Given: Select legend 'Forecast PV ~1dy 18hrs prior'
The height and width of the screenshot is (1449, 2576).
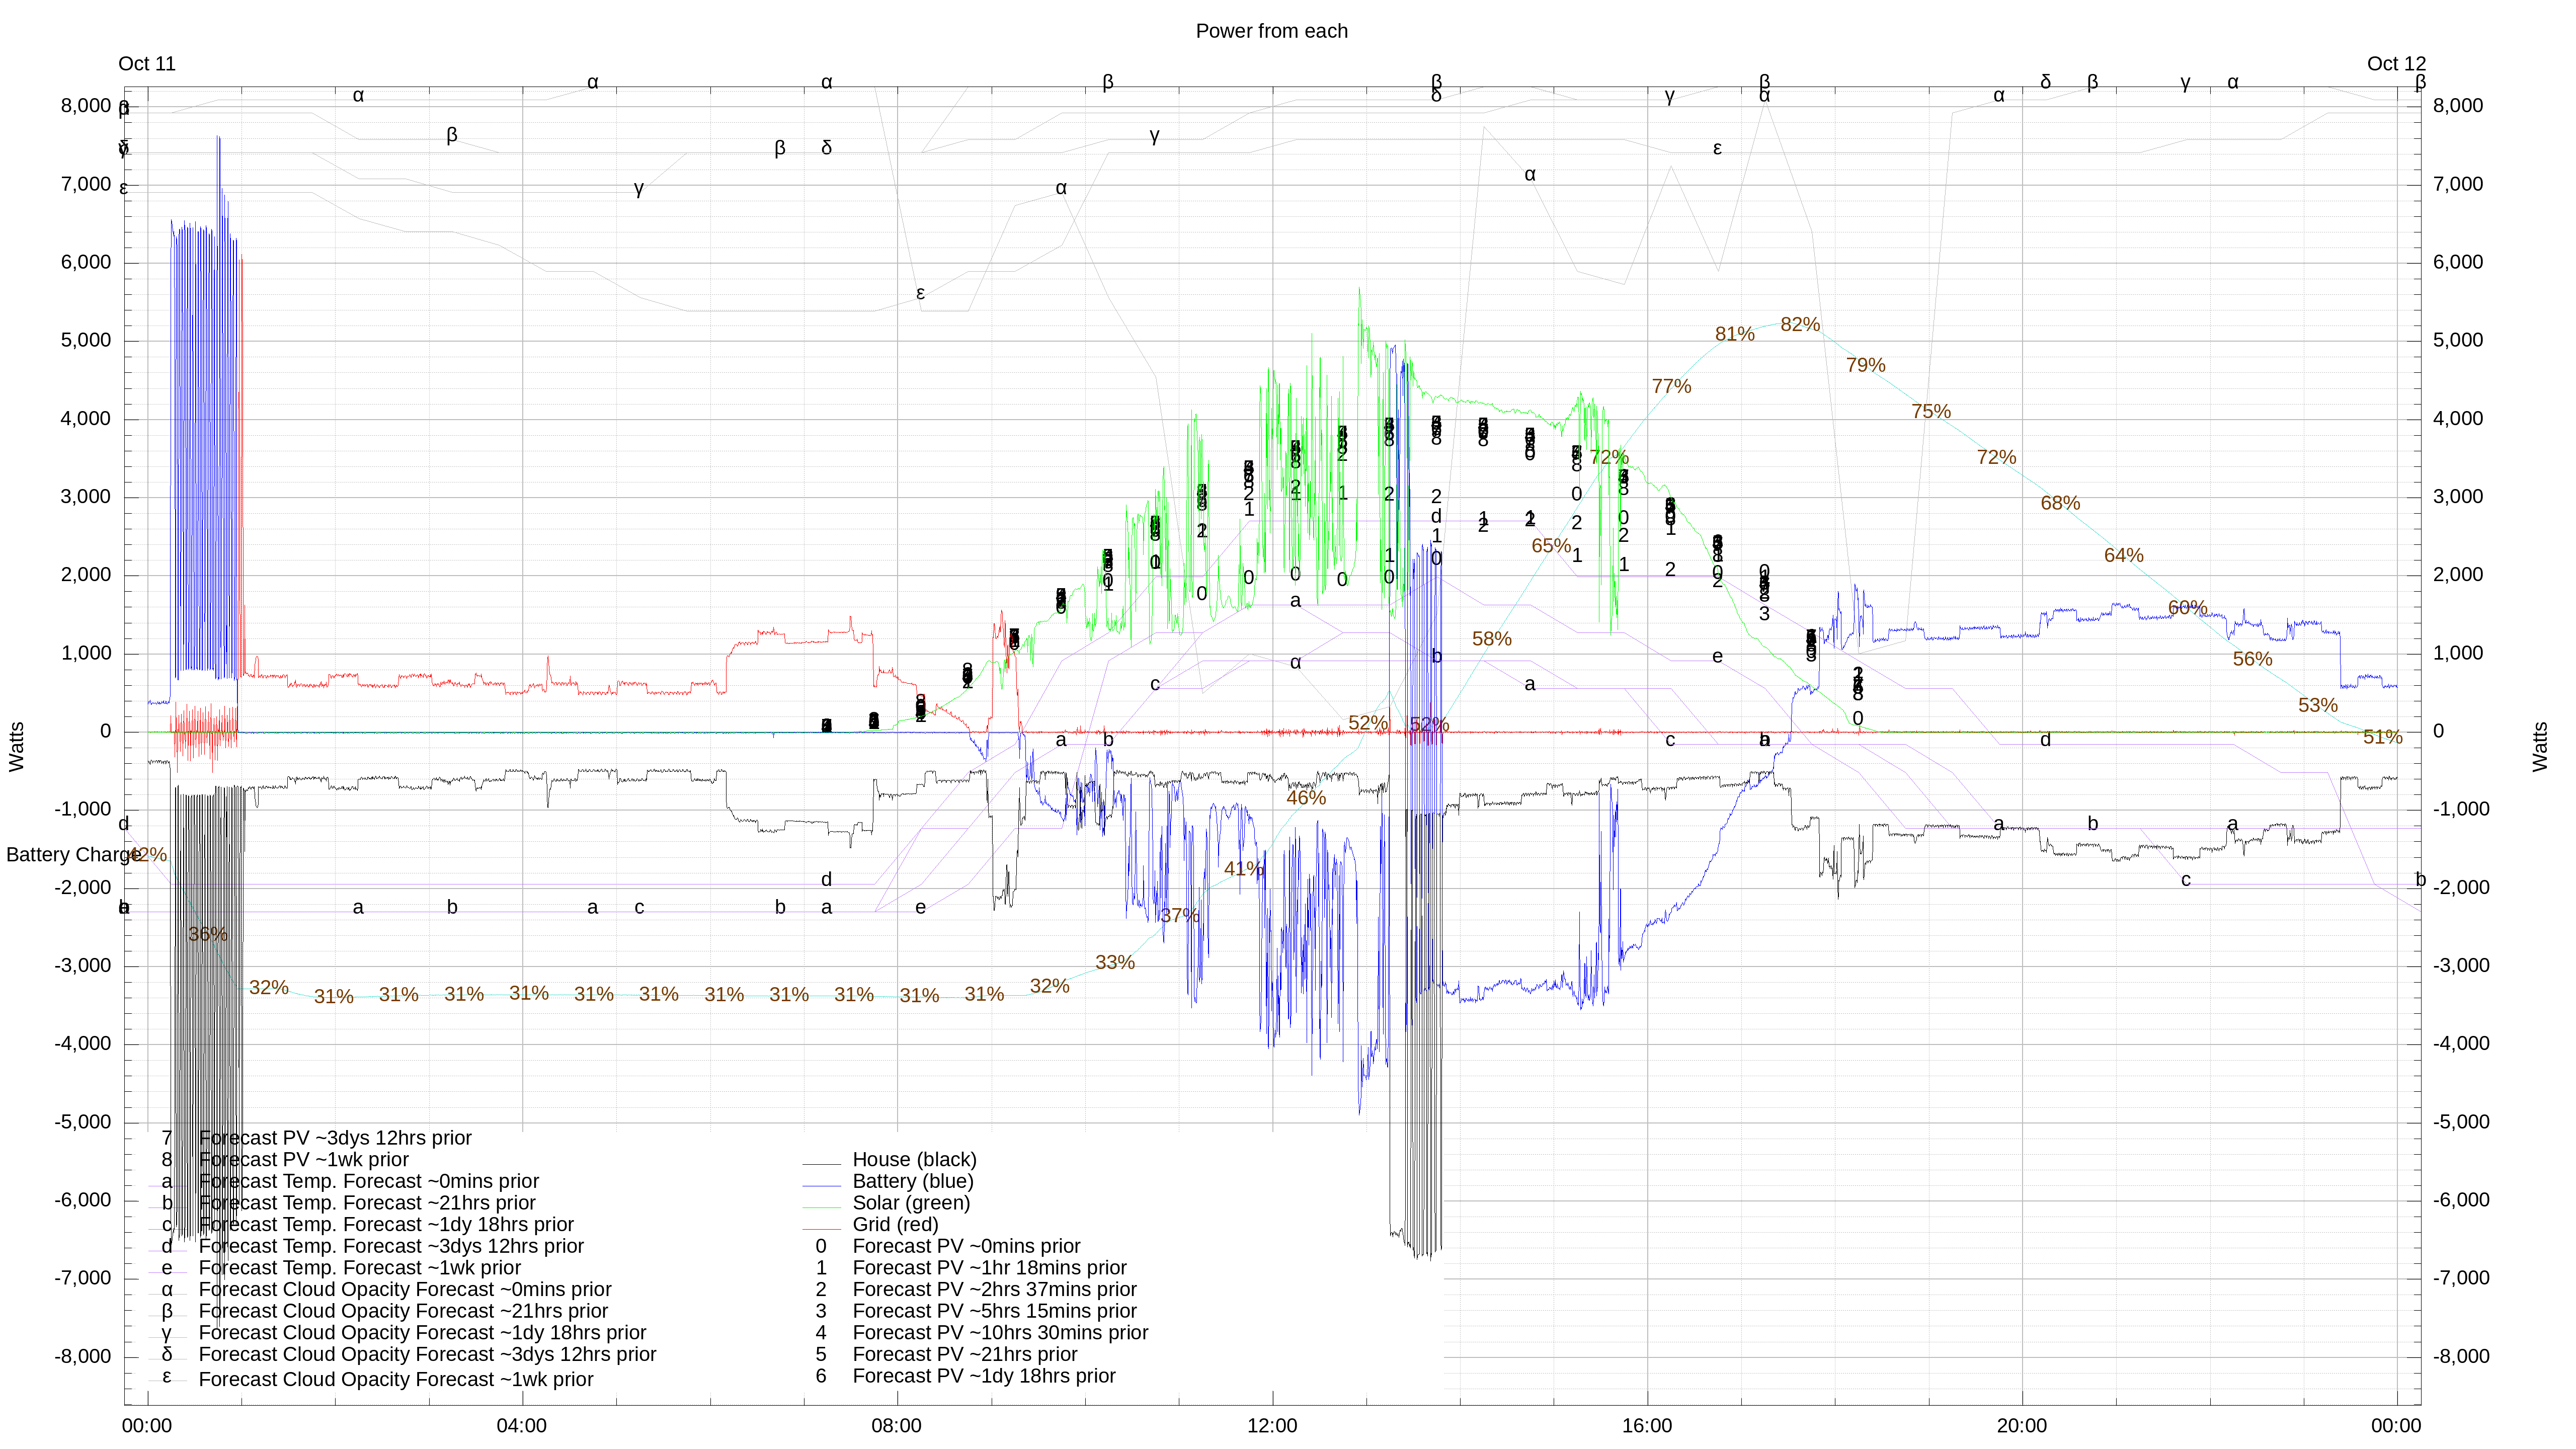Looking at the screenshot, I should click(984, 1376).
